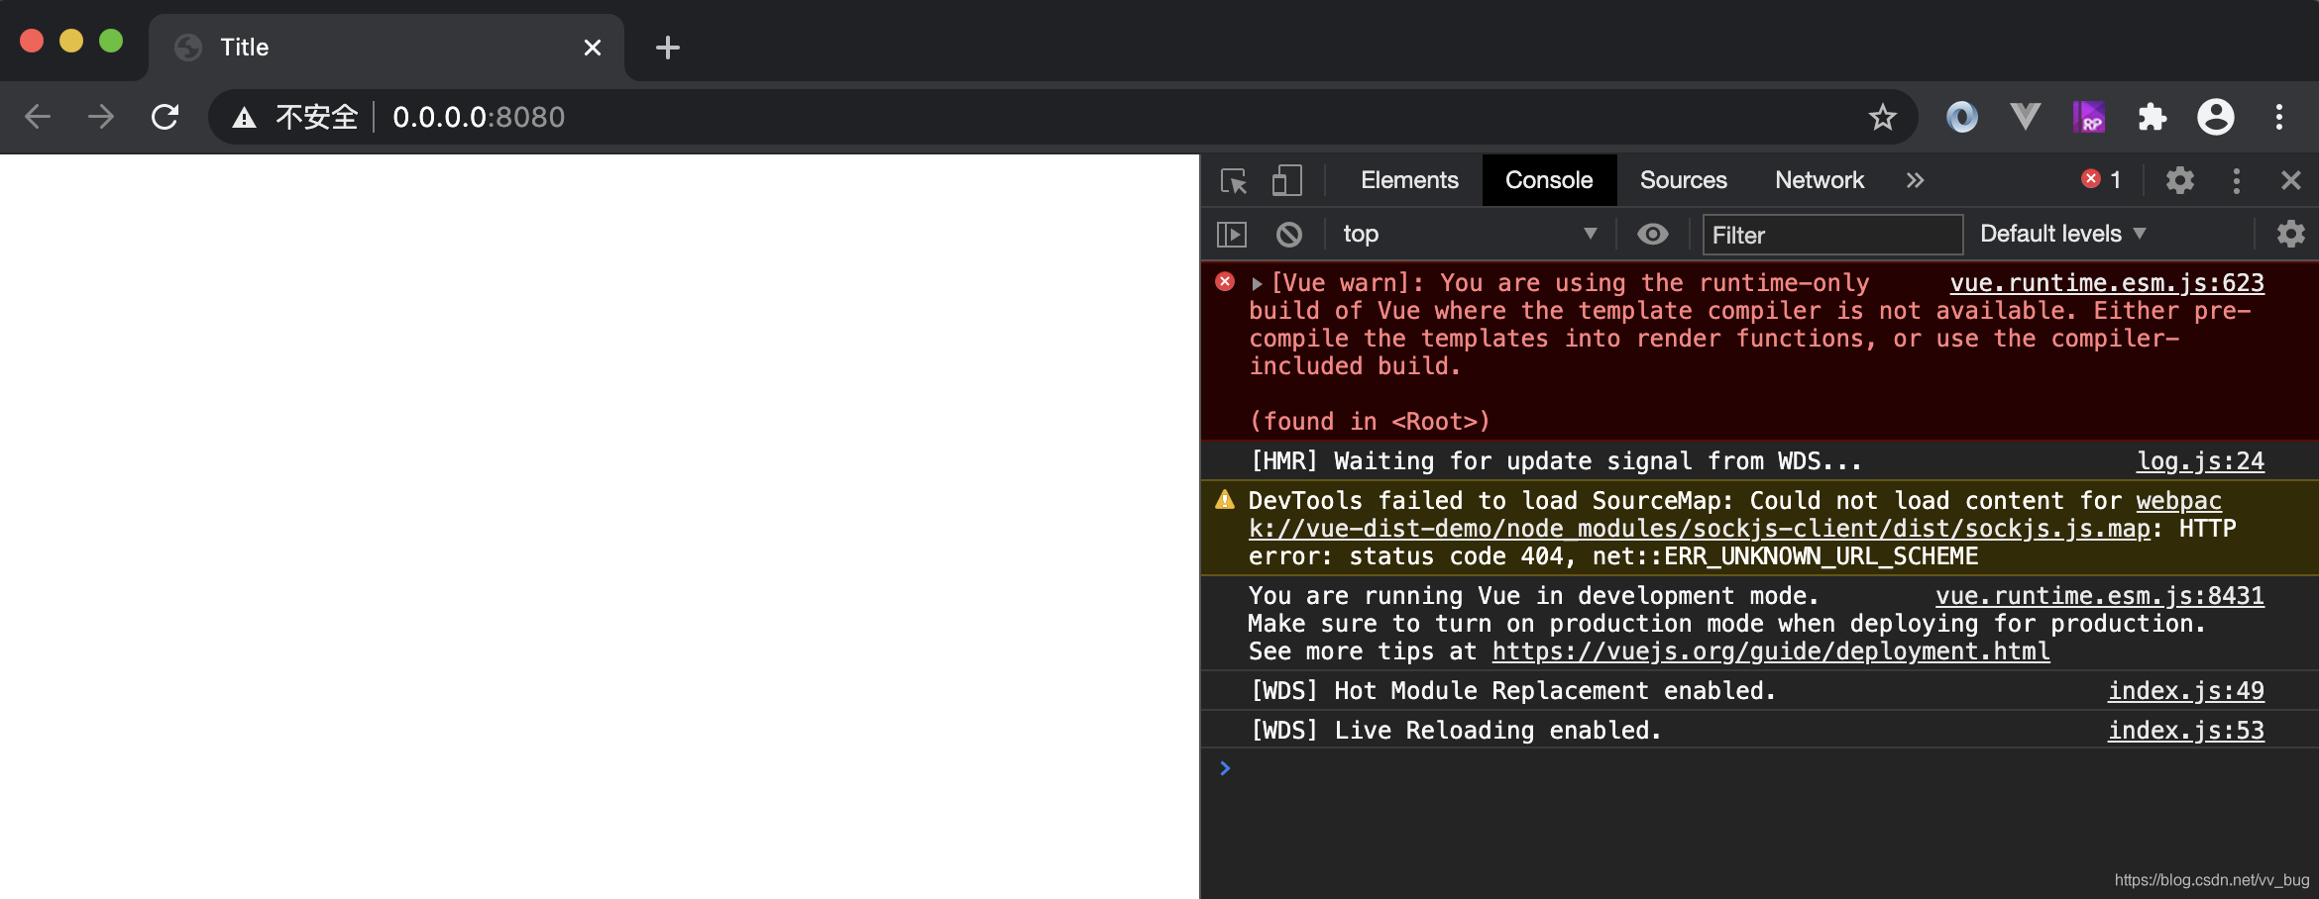This screenshot has height=899, width=2319.
Task: Show the console sidebar
Action: [x=1232, y=235]
